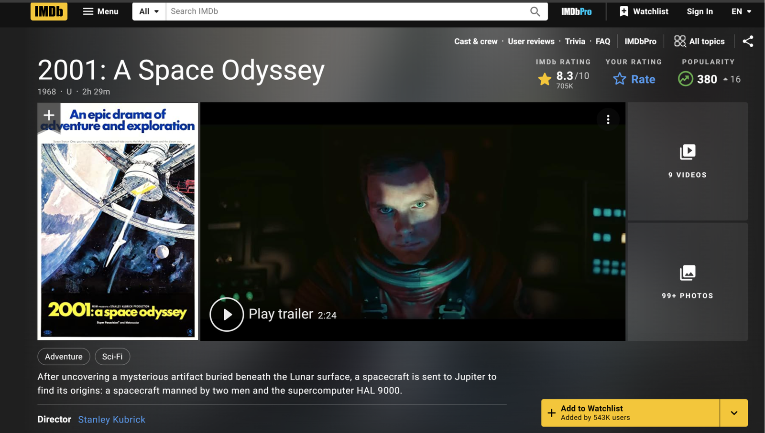Open Watchlist in the header
The height and width of the screenshot is (433, 765).
pos(644,11)
